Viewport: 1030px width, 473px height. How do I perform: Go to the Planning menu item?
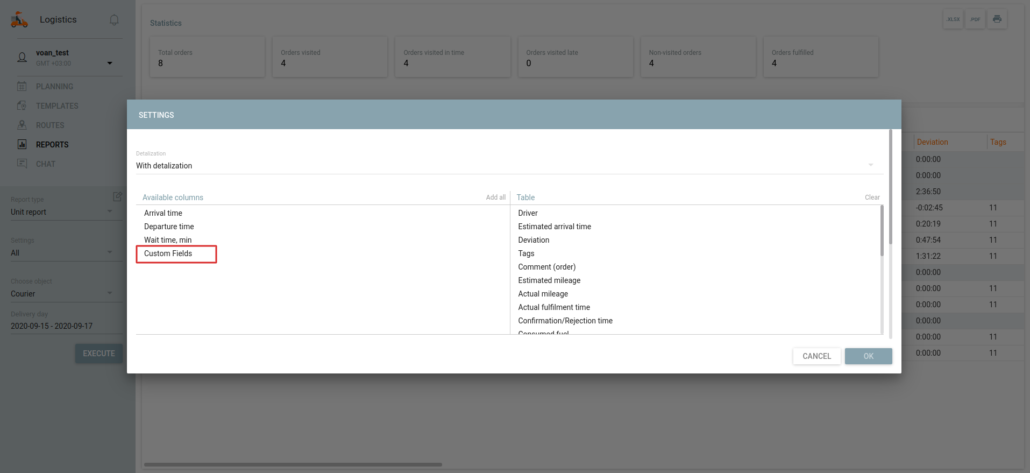coord(54,87)
